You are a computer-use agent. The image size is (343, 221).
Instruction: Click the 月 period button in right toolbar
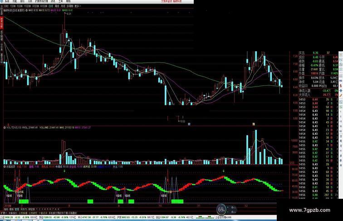click(x=341, y=146)
